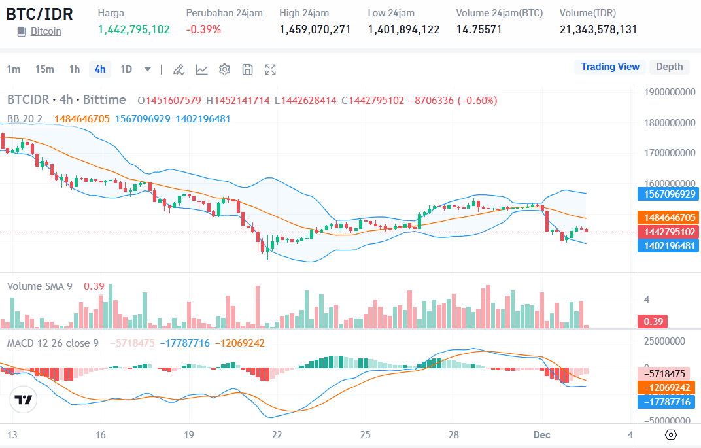Open the drawing tools pencil icon
Screen dimensions: 701x448
[179, 69]
